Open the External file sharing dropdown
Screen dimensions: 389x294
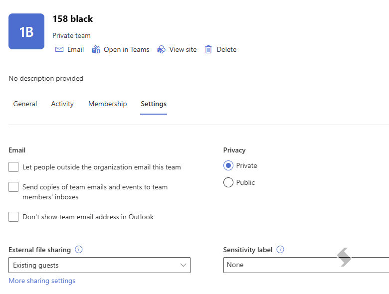(x=99, y=265)
